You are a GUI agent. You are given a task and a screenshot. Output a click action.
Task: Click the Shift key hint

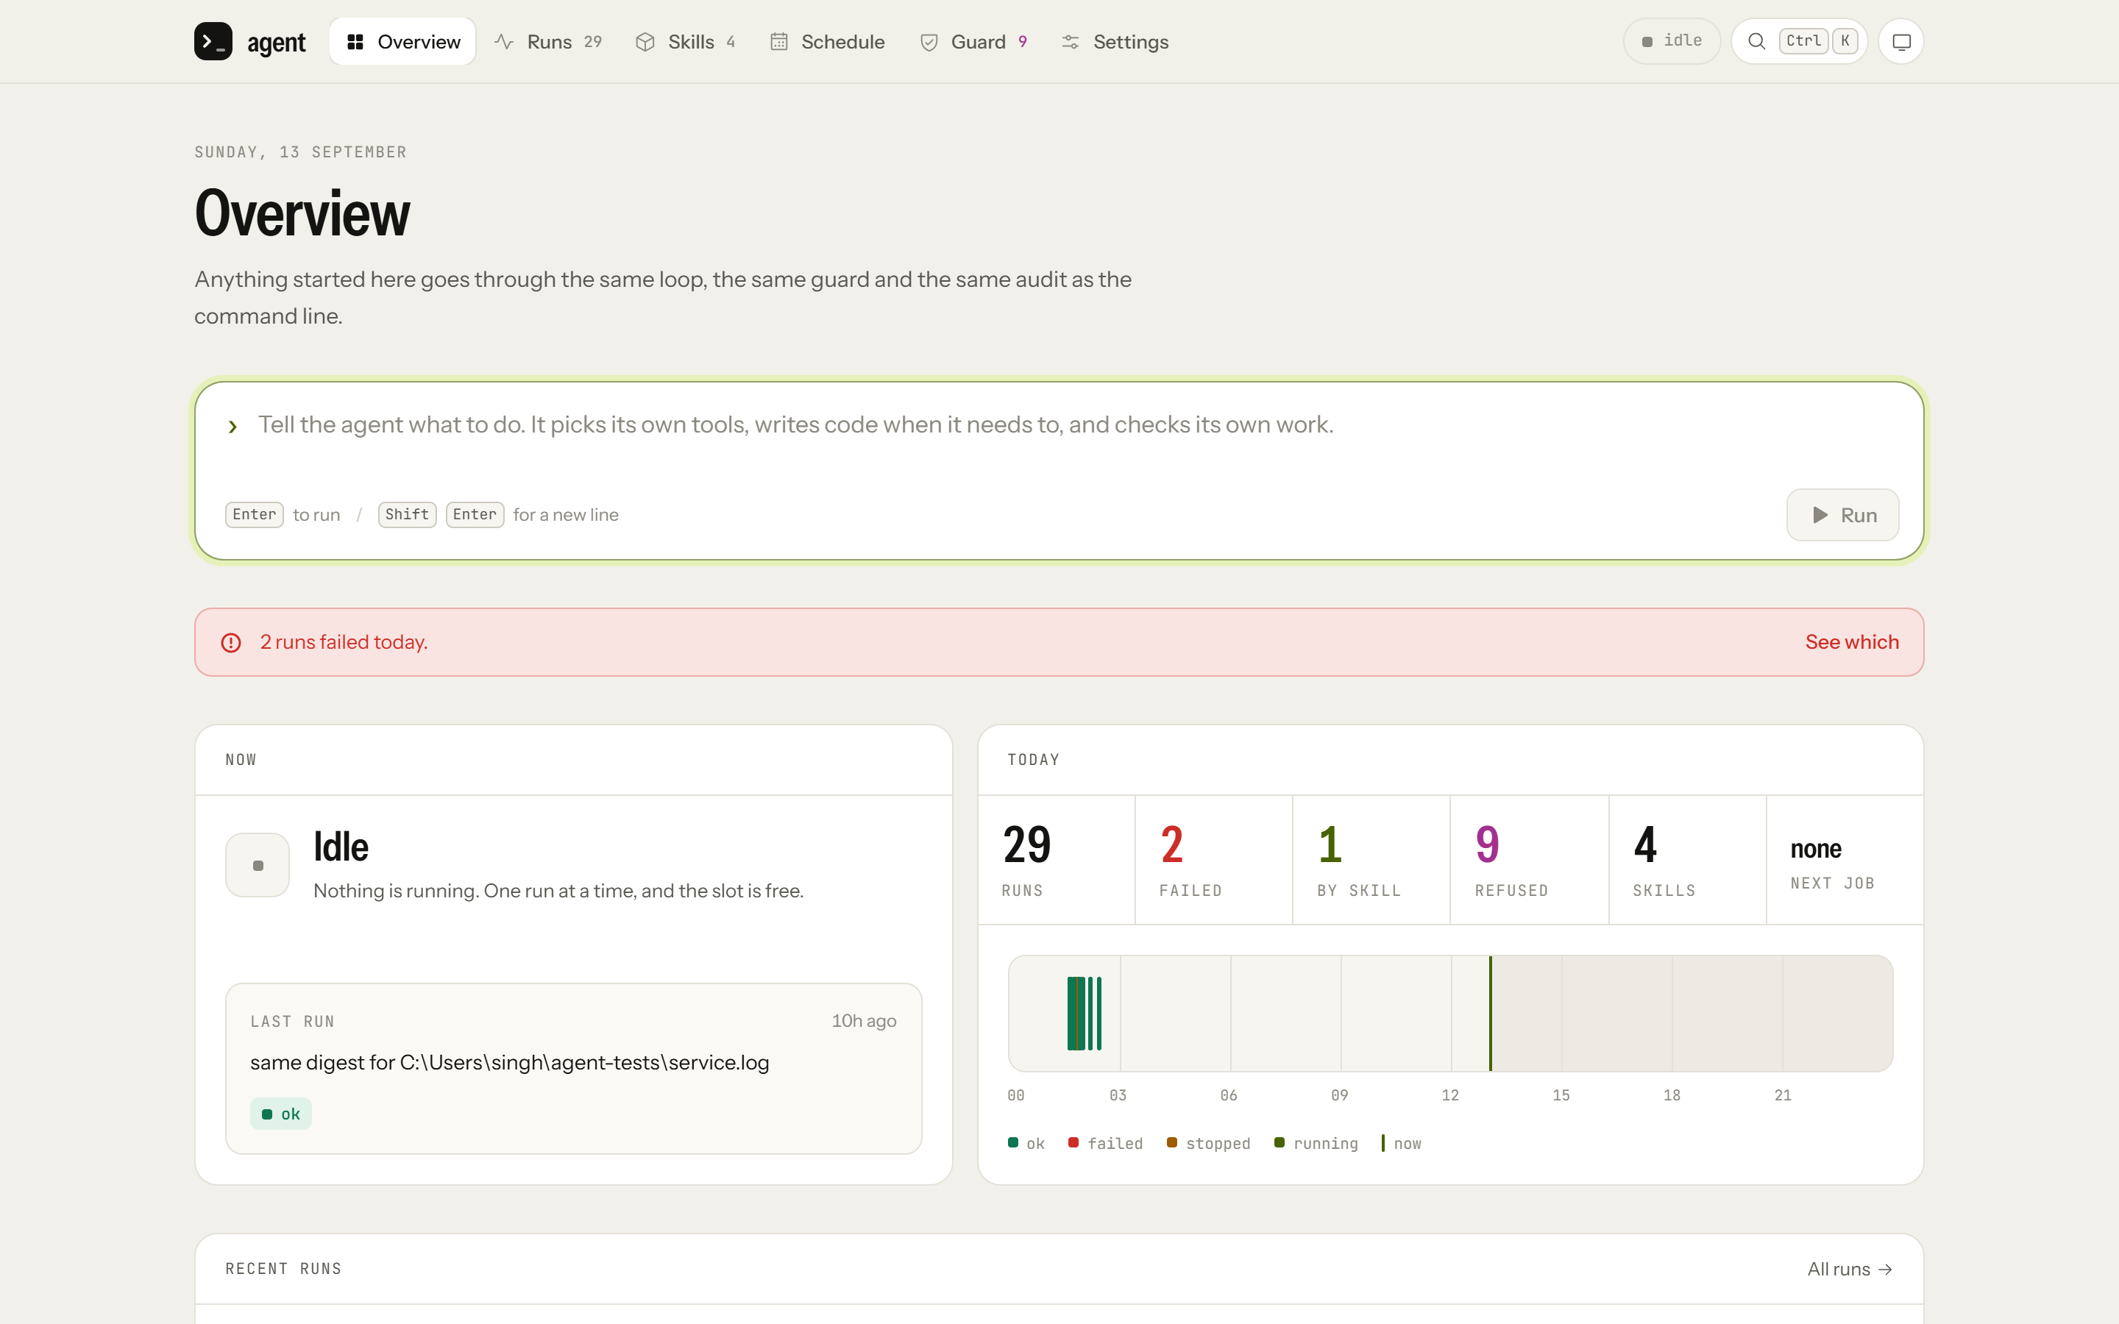pyautogui.click(x=407, y=515)
